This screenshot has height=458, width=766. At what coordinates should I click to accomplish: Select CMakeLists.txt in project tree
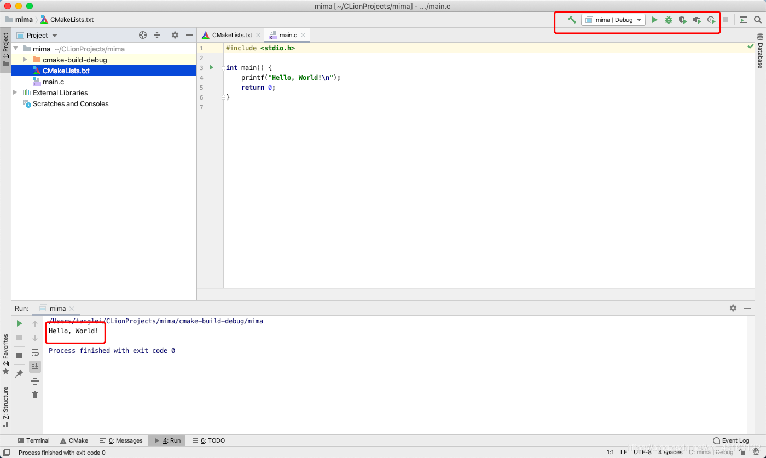104,71
